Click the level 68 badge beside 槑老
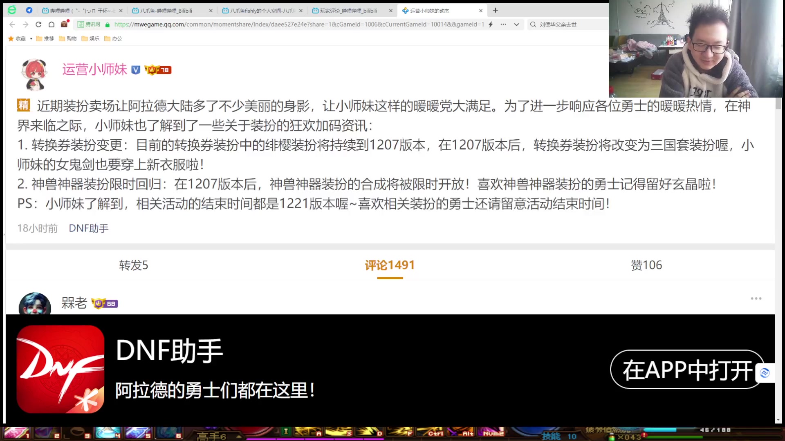Screen dimensions: 785x441 105,303
